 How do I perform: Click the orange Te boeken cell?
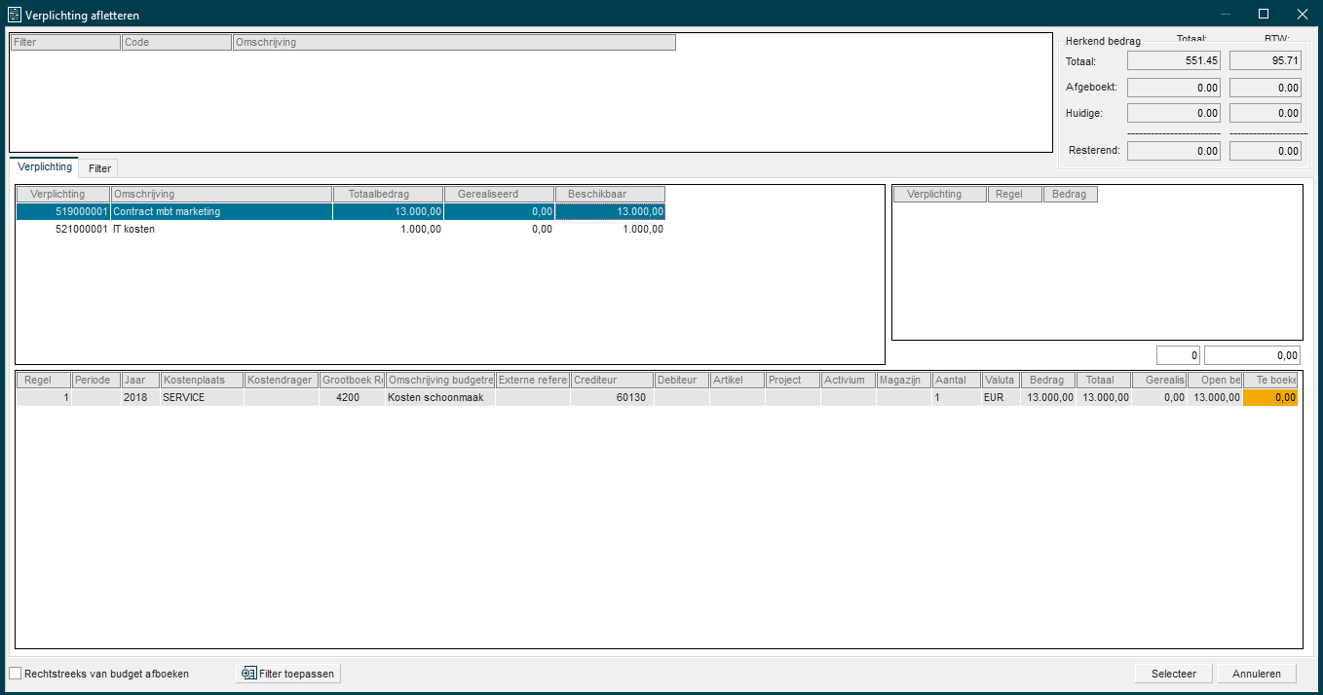(x=1270, y=397)
